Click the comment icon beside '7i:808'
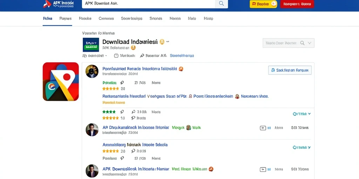 (133, 151)
